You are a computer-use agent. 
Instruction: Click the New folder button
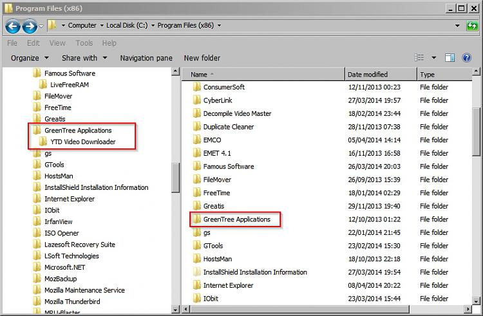click(202, 58)
